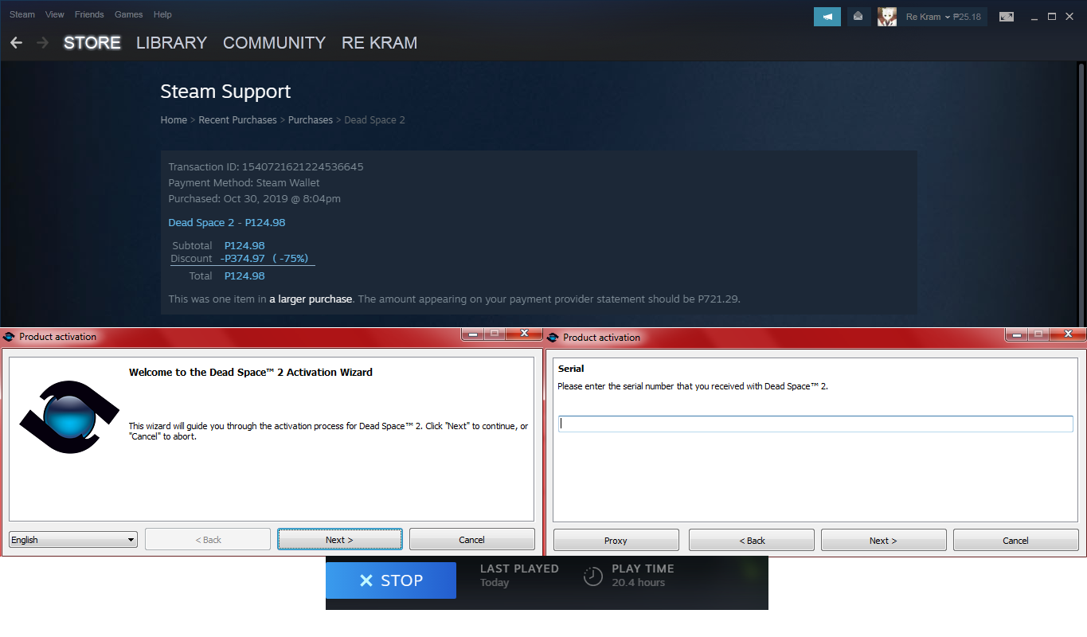Expand the Re Kram account dropdown

928,17
